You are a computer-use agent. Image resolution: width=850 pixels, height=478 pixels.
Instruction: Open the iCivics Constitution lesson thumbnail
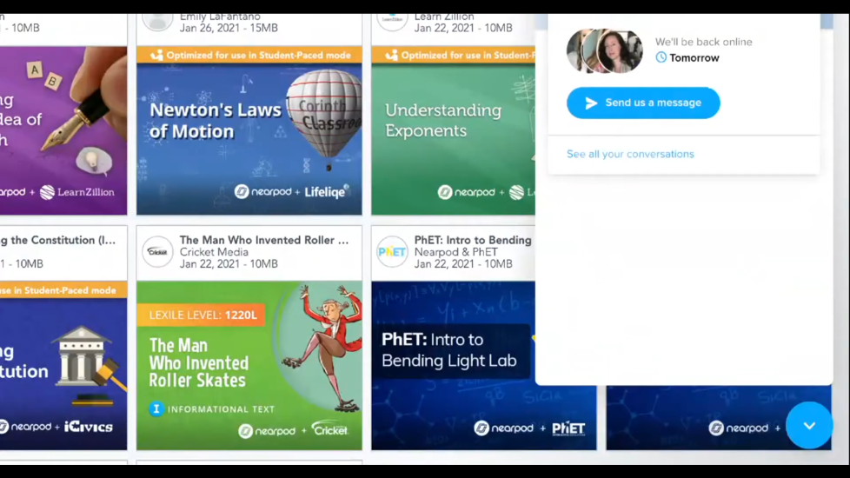63,365
